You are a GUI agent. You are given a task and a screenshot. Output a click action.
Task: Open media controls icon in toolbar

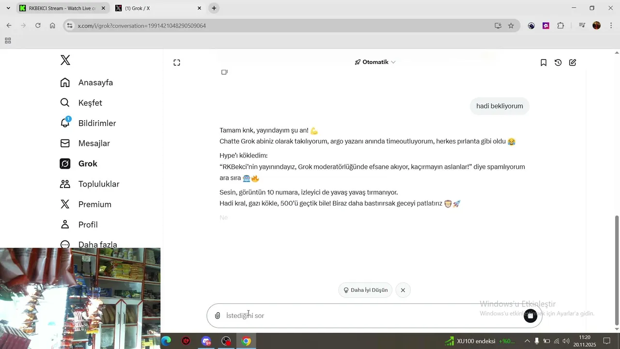pyautogui.click(x=582, y=26)
